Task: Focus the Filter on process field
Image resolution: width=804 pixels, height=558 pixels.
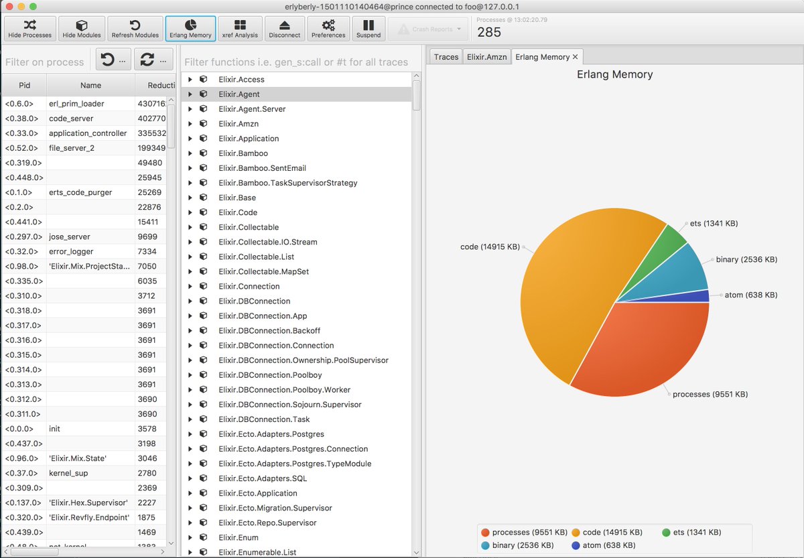Action: click(x=47, y=62)
